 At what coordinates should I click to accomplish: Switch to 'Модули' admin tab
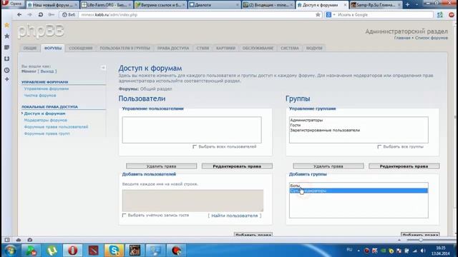point(314,48)
